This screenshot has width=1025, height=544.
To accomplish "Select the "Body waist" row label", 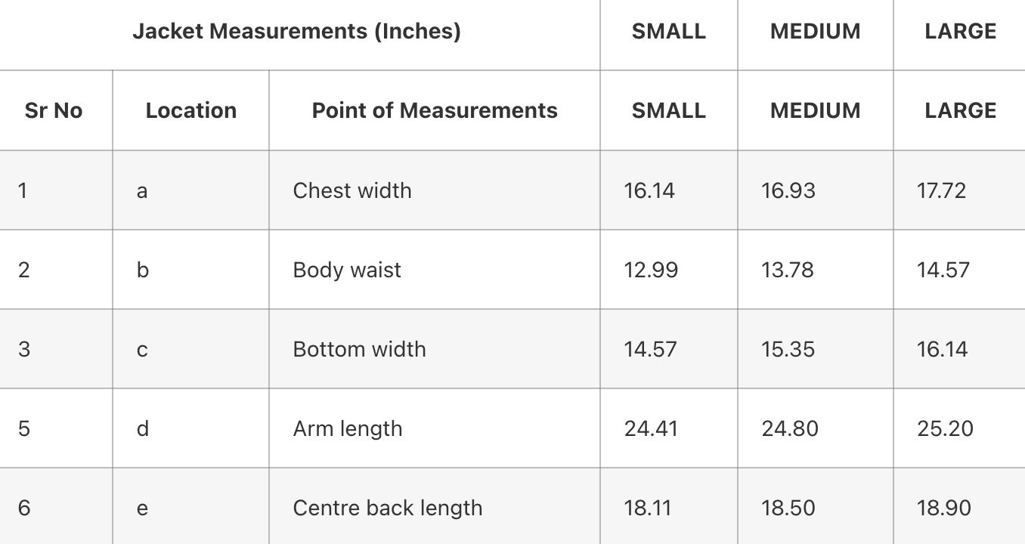I will click(347, 270).
